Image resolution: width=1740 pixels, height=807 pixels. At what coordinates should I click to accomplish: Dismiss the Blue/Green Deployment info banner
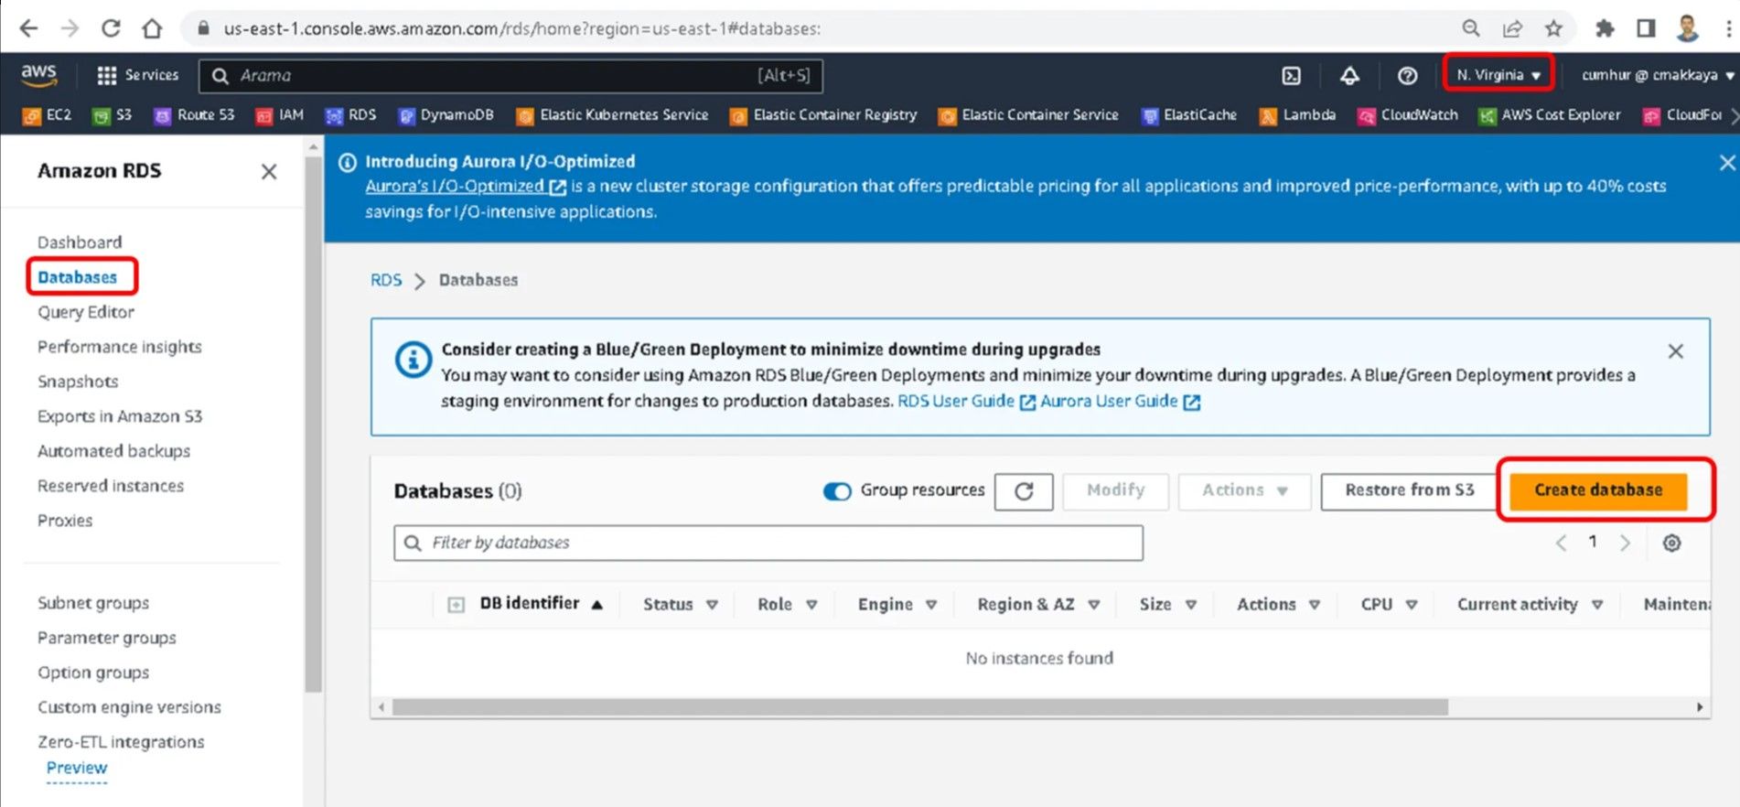tap(1675, 351)
